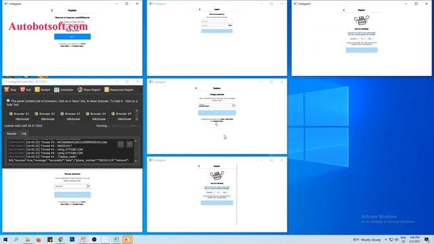The width and height of the screenshot is (434, 244).
Task: Open Photoshop from the taskbar
Action: coord(72,239)
